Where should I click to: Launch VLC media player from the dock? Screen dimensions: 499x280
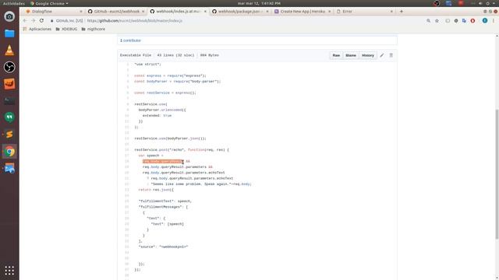(x=9, y=50)
